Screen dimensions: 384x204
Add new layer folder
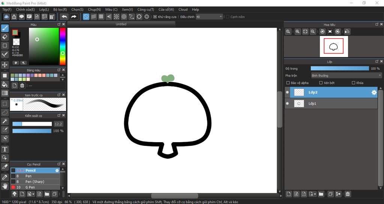pos(321,194)
